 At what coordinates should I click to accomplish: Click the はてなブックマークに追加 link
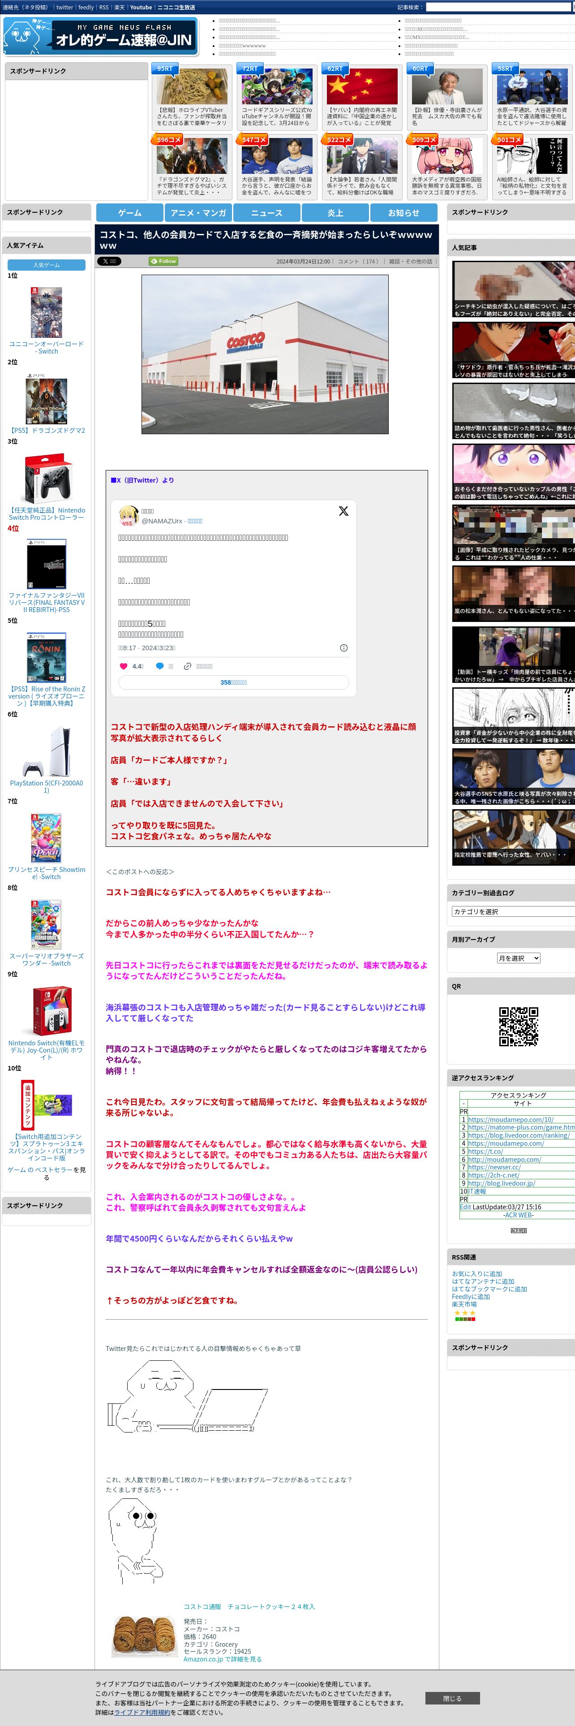coord(489,1289)
